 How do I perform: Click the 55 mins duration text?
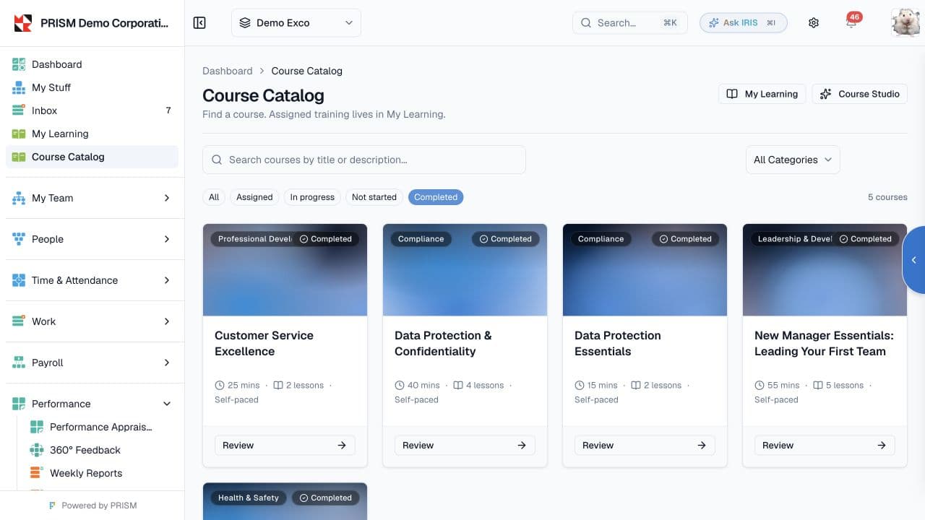(783, 385)
